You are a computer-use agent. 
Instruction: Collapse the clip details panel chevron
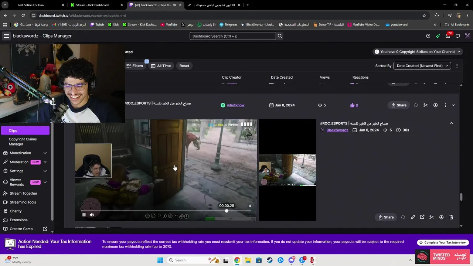[451, 123]
